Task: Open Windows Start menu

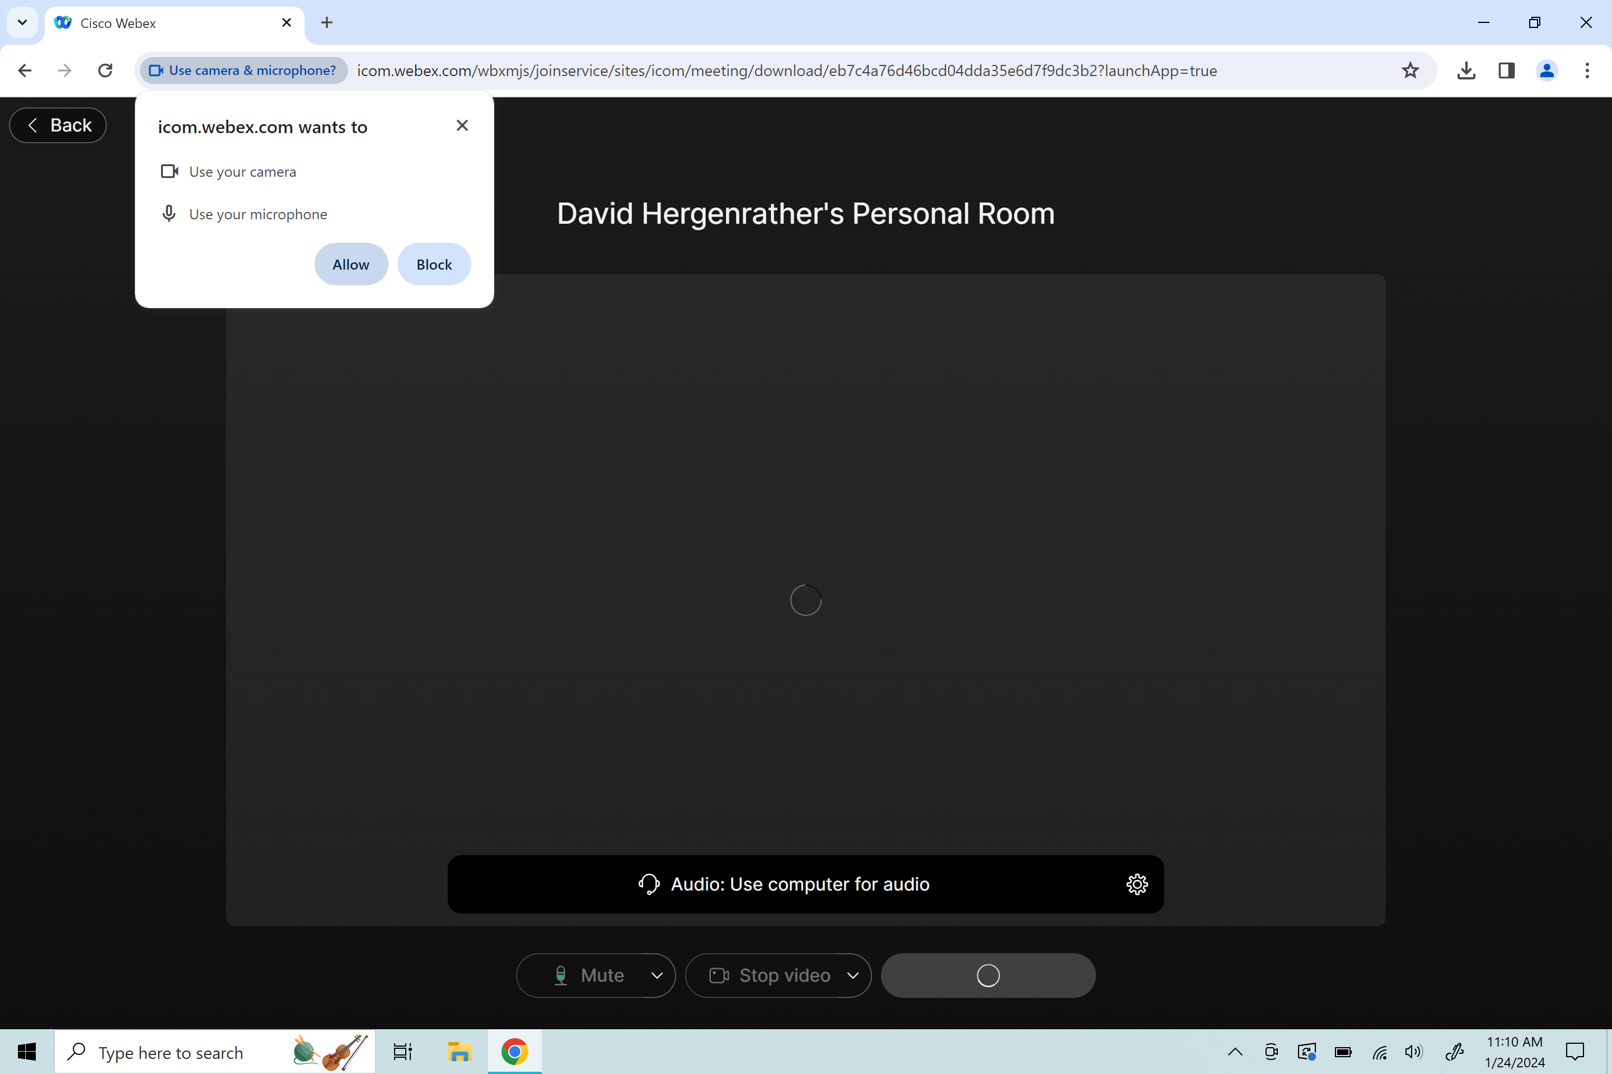Action: 27,1052
